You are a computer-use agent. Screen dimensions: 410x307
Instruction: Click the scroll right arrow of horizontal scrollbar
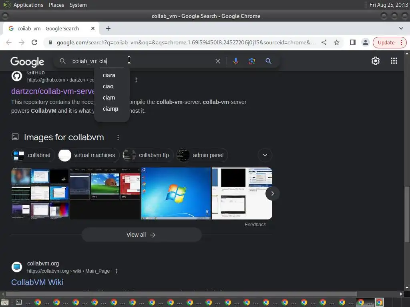pyautogui.click(x=401, y=294)
